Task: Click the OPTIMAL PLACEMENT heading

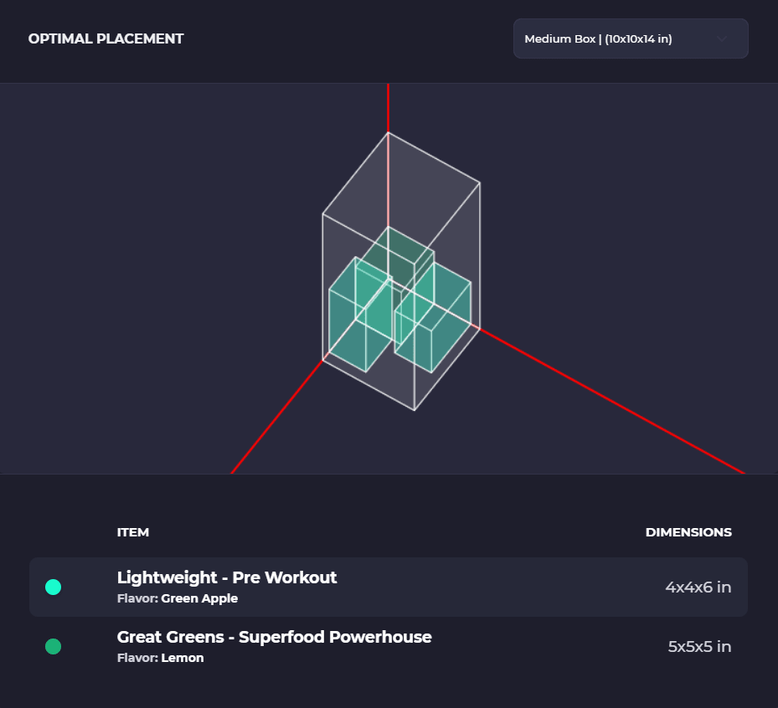Action: (106, 38)
